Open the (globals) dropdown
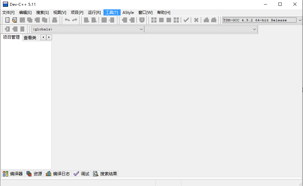 pos(141,29)
